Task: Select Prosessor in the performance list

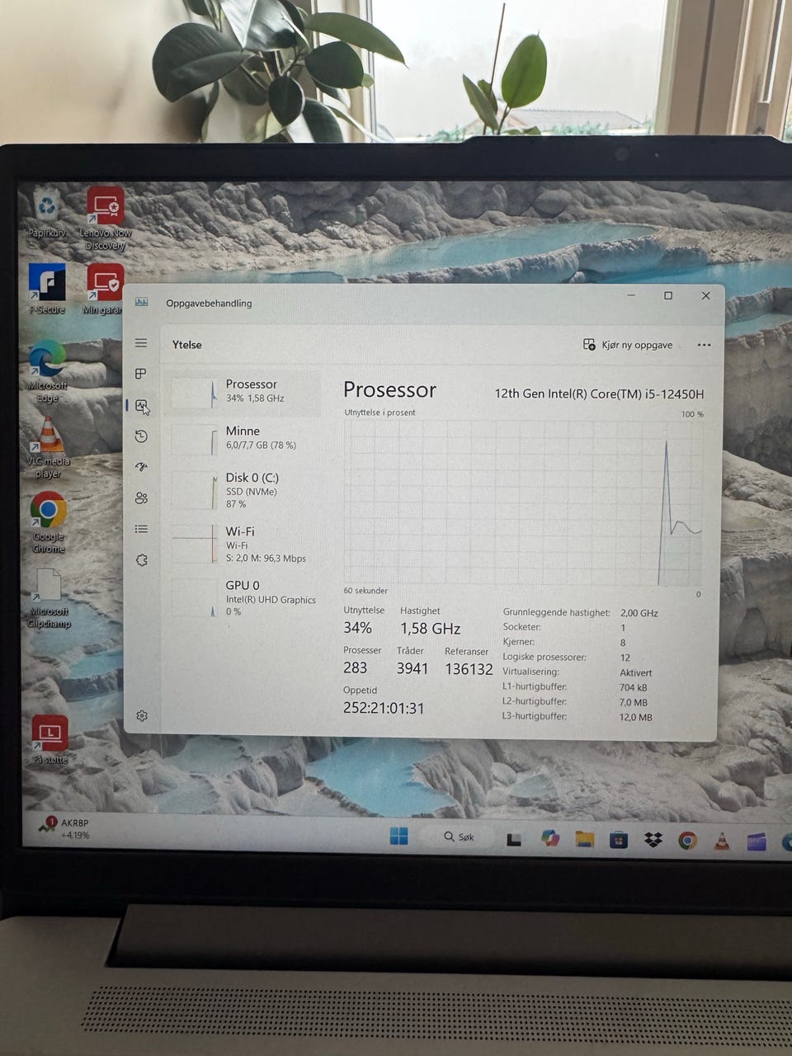Action: (244, 391)
